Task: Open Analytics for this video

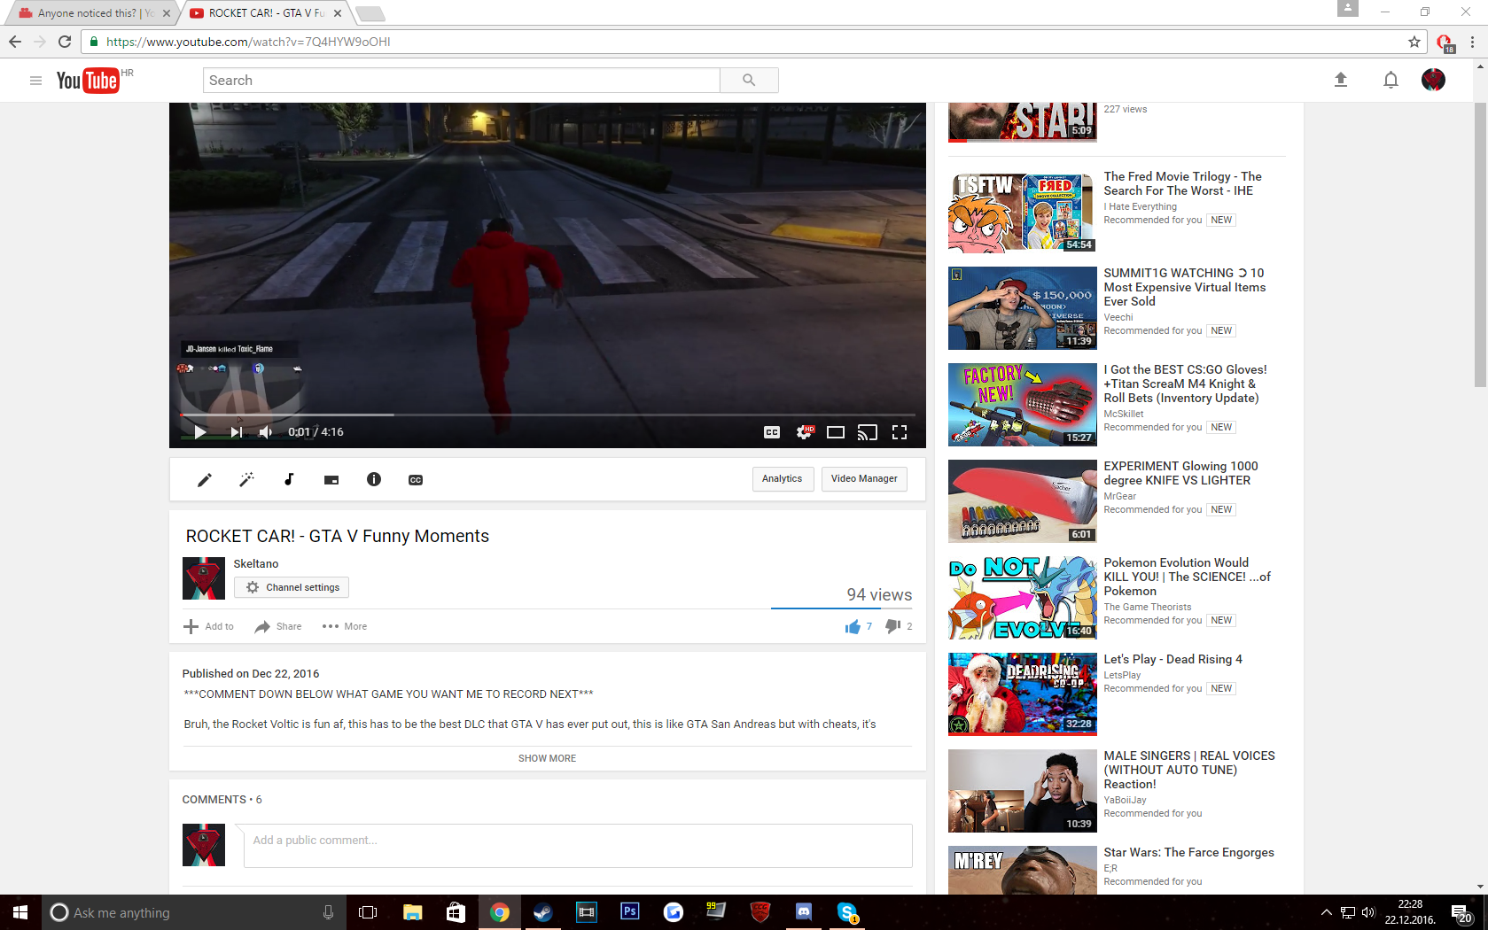Action: pos(783,479)
